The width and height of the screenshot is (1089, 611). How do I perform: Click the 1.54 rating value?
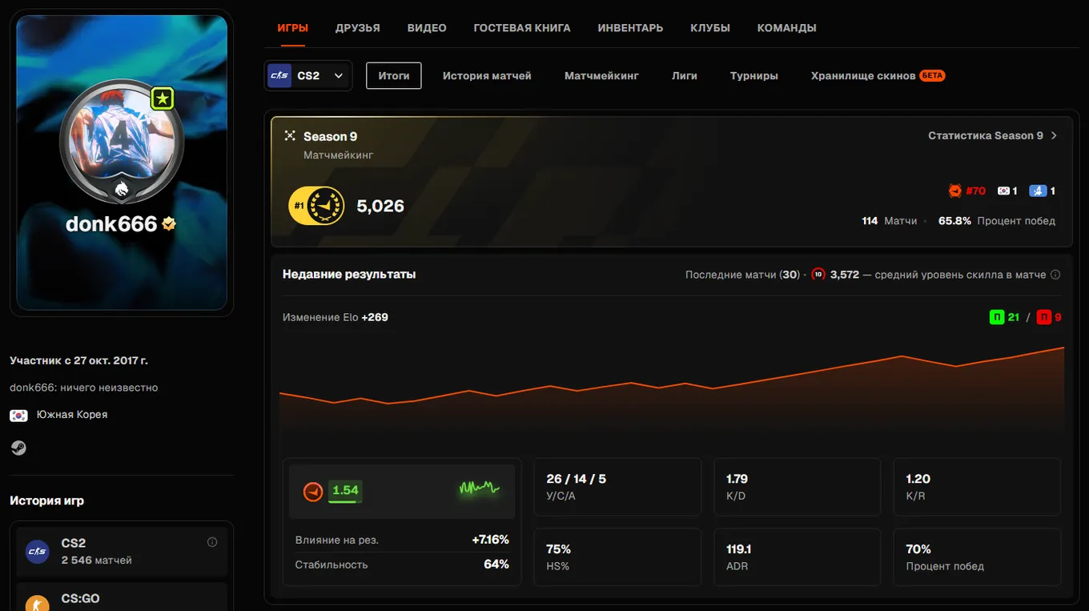pos(345,491)
